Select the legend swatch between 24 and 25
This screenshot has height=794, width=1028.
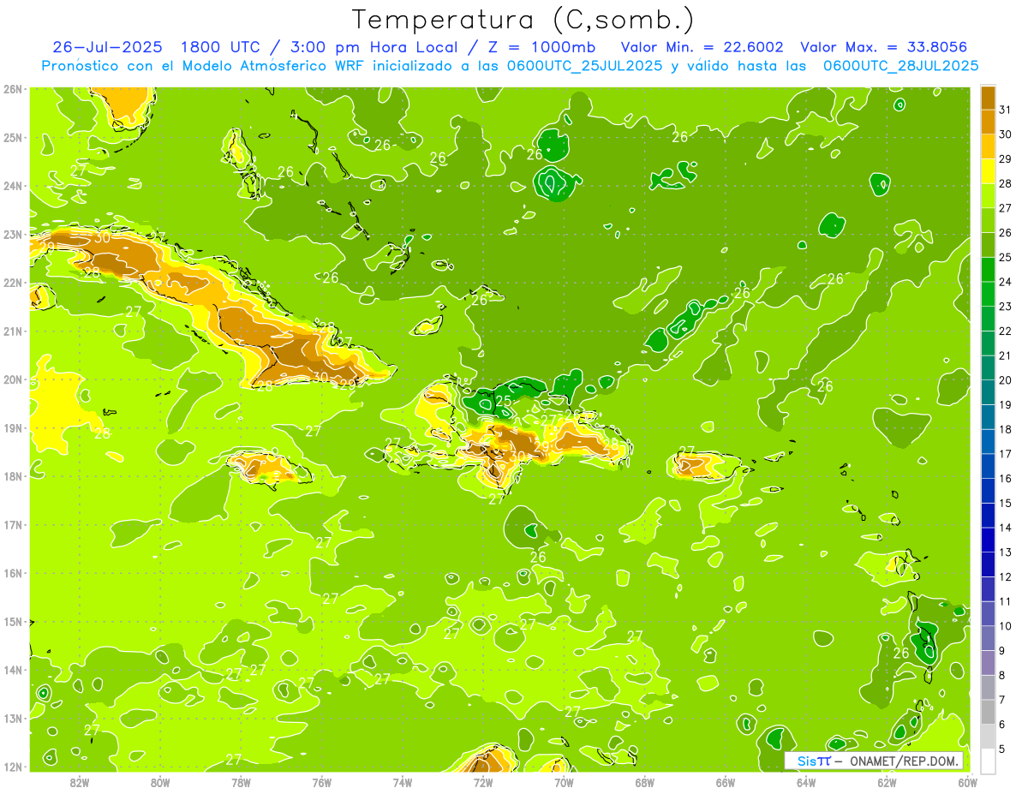tap(988, 270)
